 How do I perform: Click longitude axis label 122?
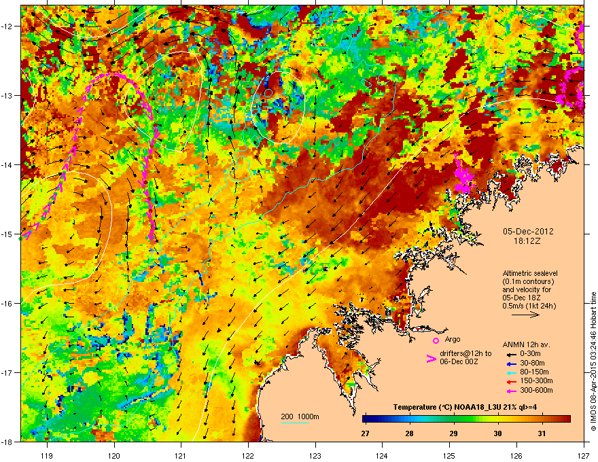click(x=248, y=455)
